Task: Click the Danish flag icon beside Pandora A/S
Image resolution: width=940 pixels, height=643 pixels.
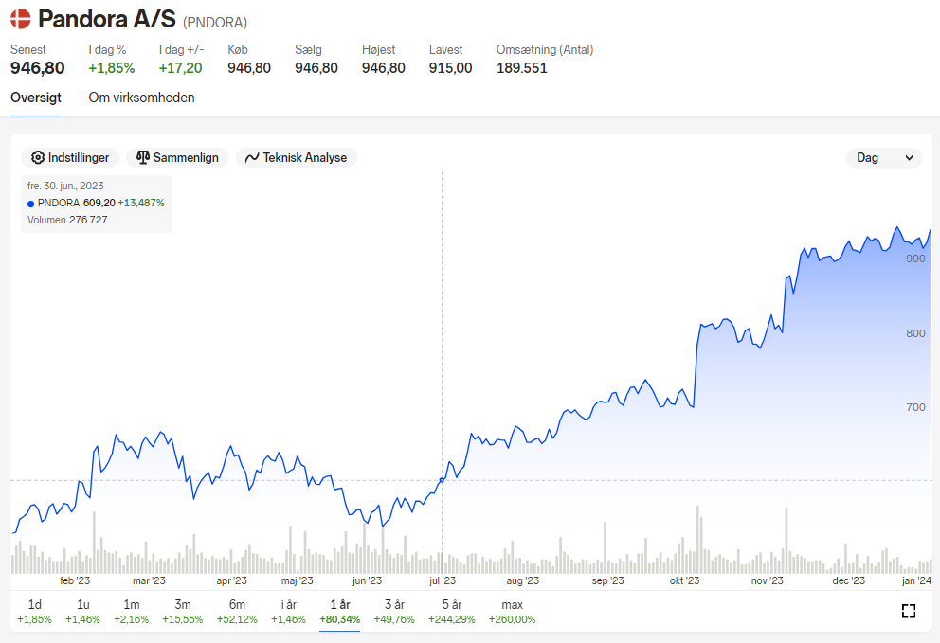Action: [21, 19]
